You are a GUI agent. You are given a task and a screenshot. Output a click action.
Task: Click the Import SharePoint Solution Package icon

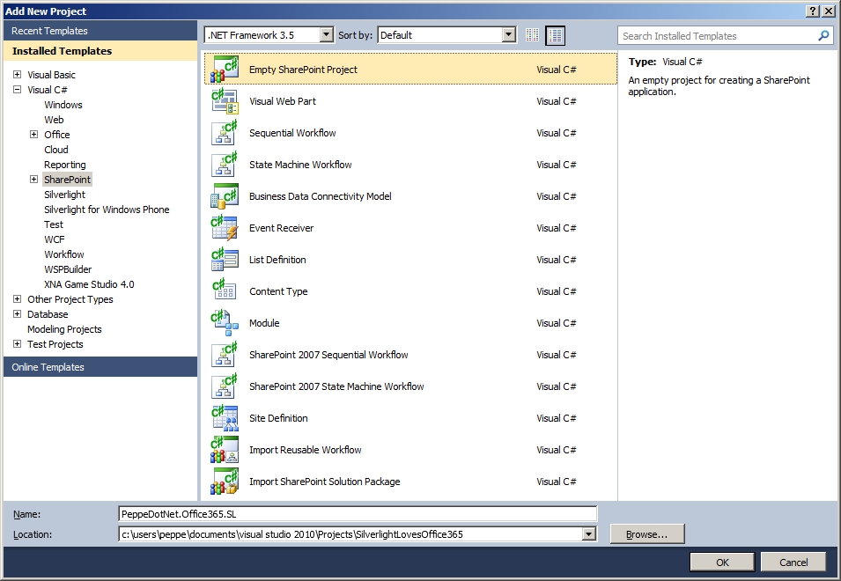coord(225,481)
